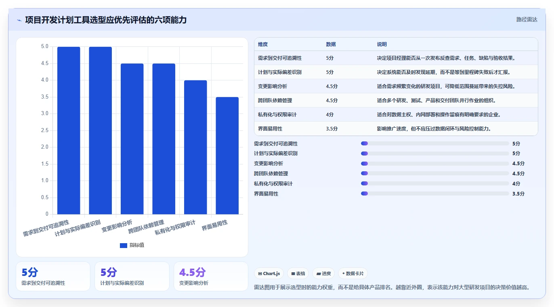Click 4分 value beside 私有化与权限审计 progress bar
The height and width of the screenshot is (307, 554).
pos(516,183)
